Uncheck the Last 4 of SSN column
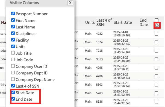 [x=13, y=86]
